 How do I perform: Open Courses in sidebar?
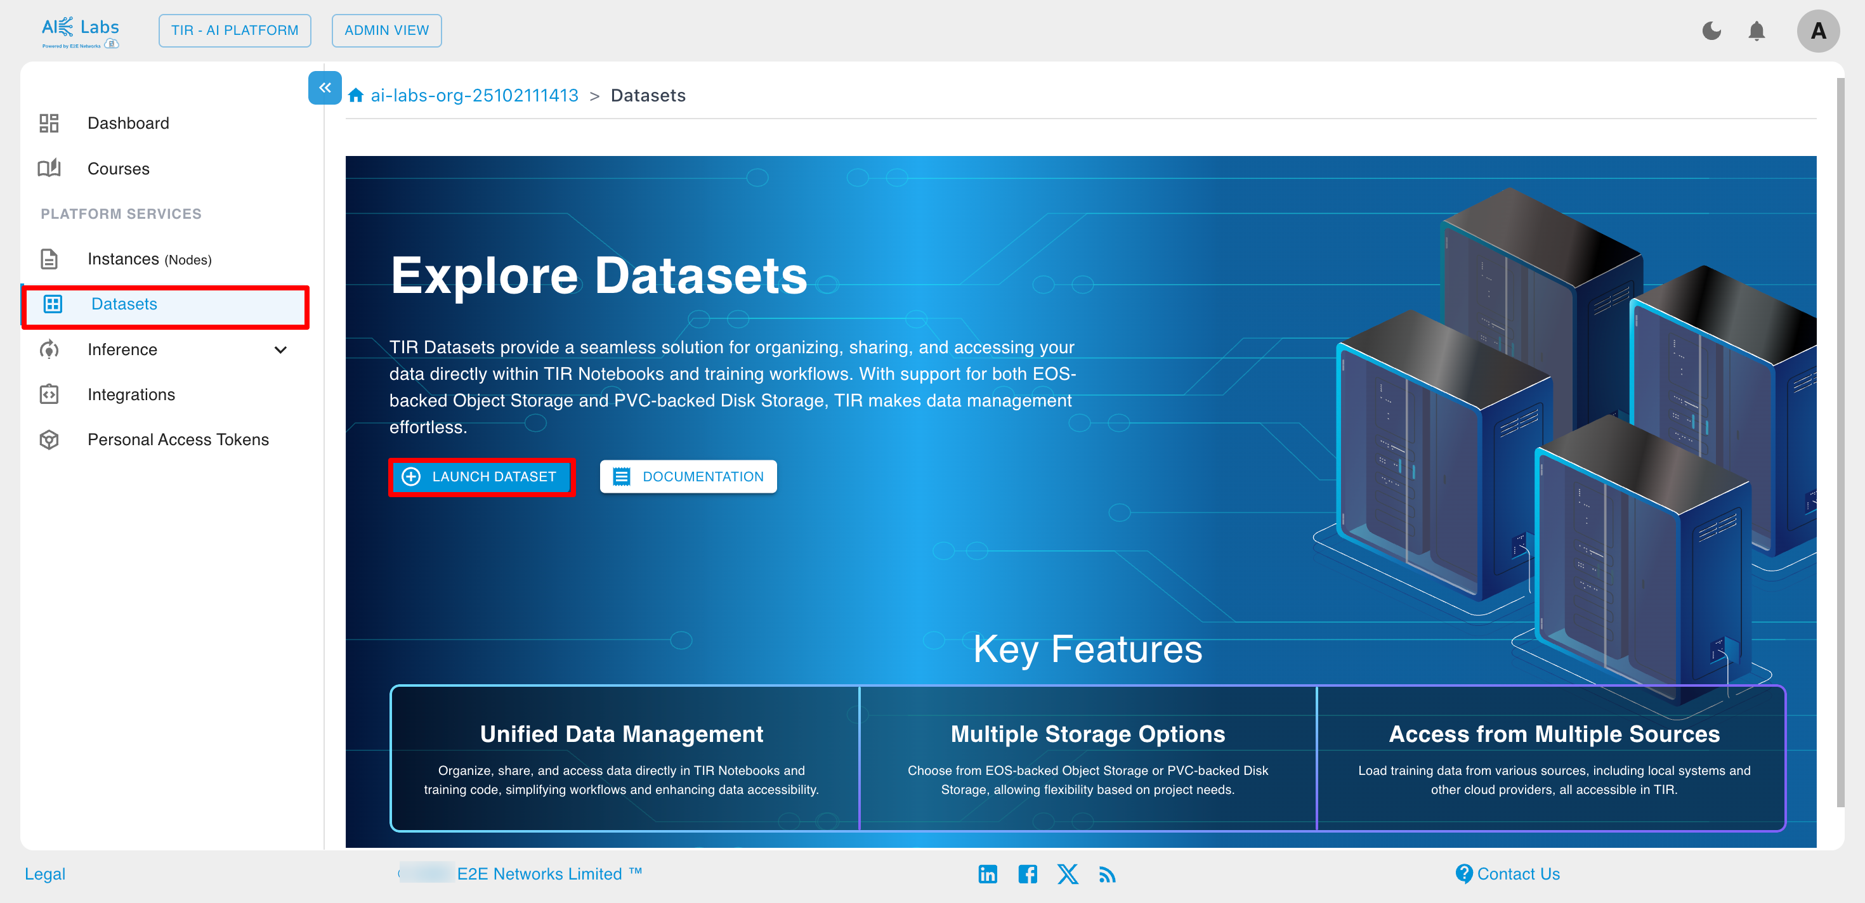click(119, 169)
